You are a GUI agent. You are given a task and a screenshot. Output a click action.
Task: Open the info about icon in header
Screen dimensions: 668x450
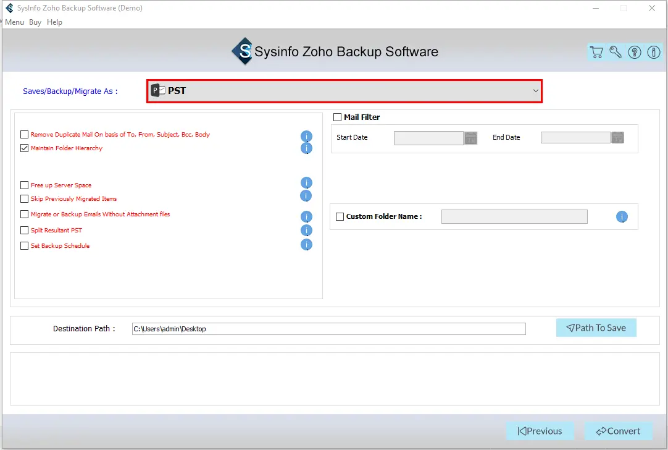pos(654,52)
